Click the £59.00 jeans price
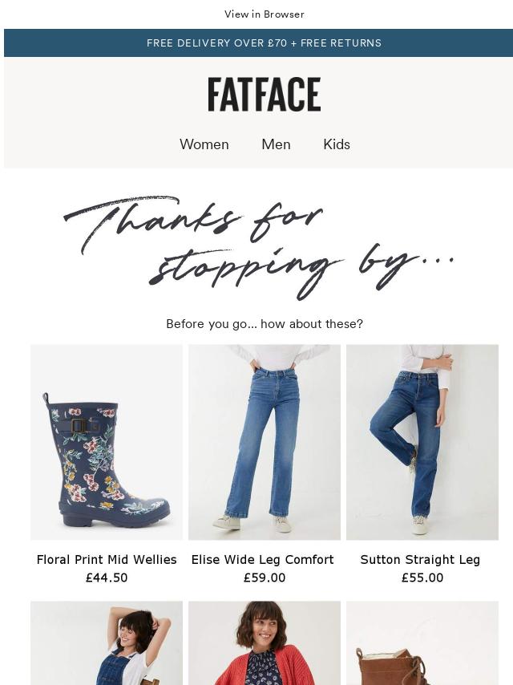The image size is (513, 685). coord(265,578)
